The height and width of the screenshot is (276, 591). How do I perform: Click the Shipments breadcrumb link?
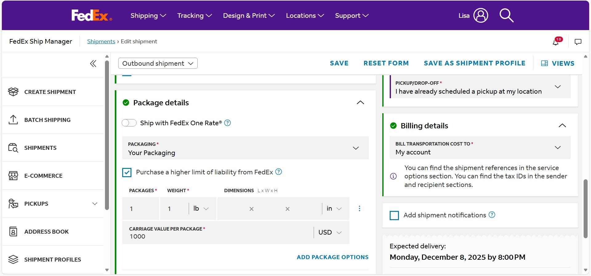click(101, 41)
